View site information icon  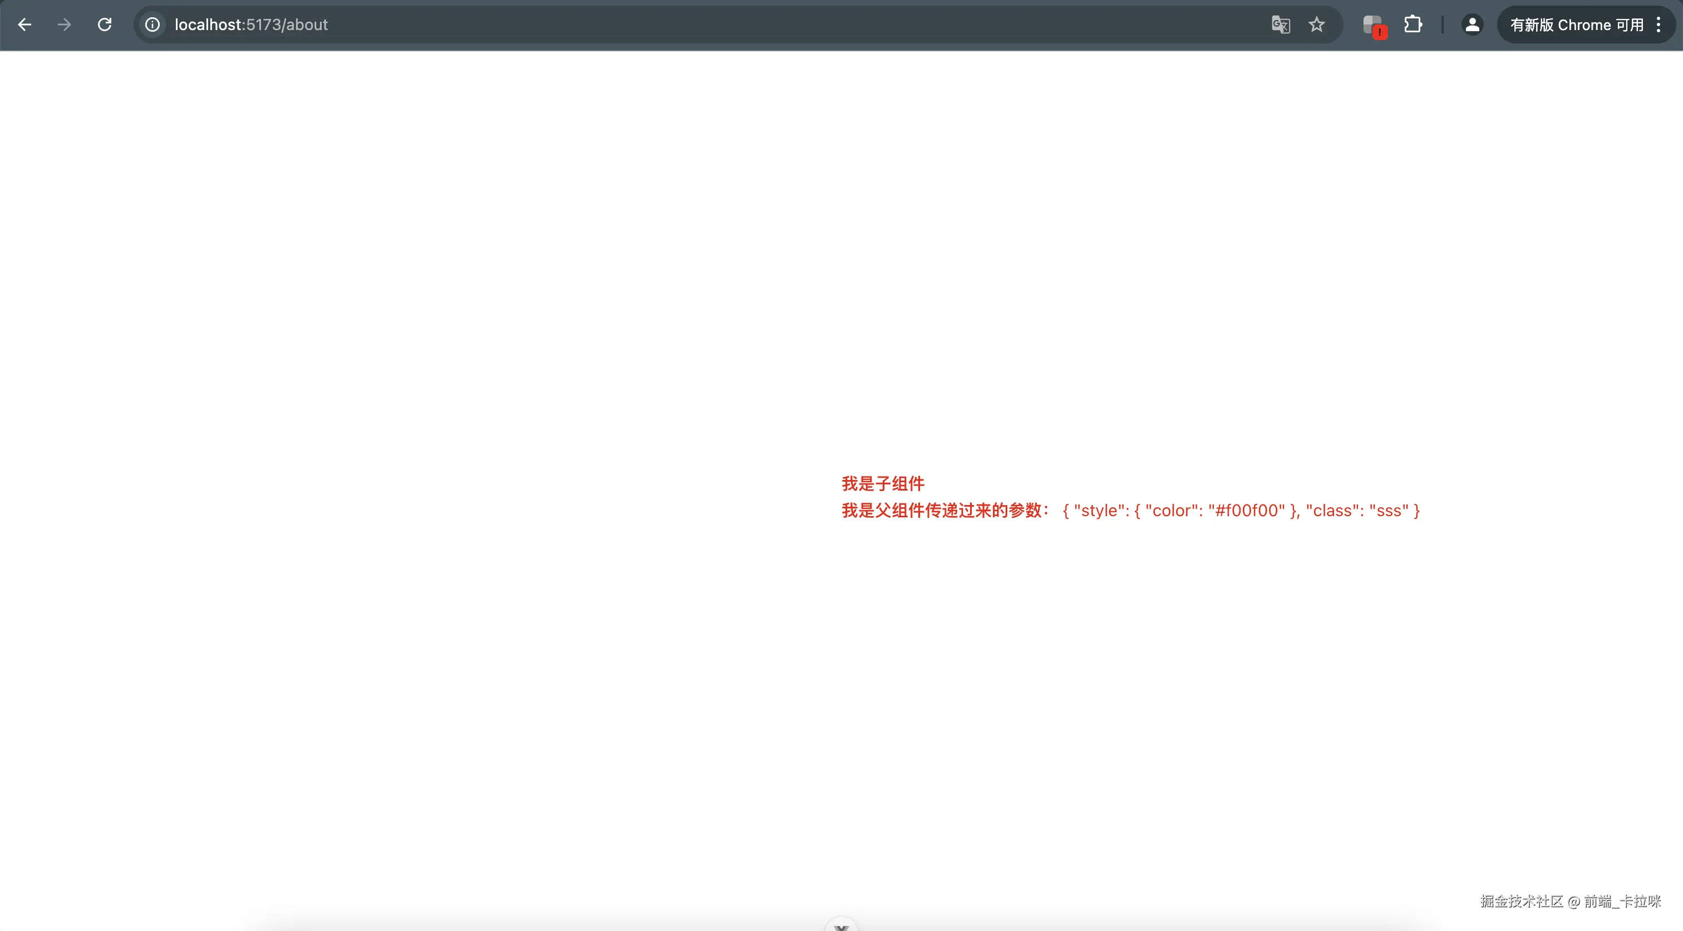pyautogui.click(x=152, y=25)
